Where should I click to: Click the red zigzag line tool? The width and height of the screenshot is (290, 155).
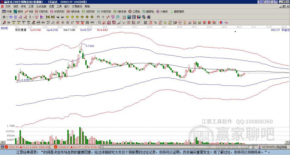point(108,17)
